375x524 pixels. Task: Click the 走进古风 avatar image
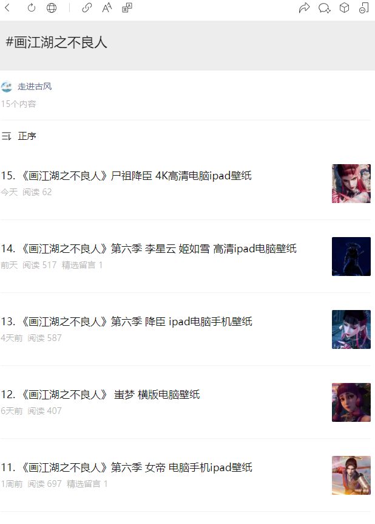(7, 86)
